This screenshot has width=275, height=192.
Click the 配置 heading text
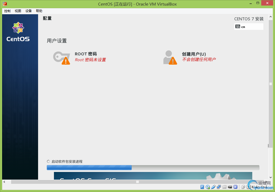(47, 18)
